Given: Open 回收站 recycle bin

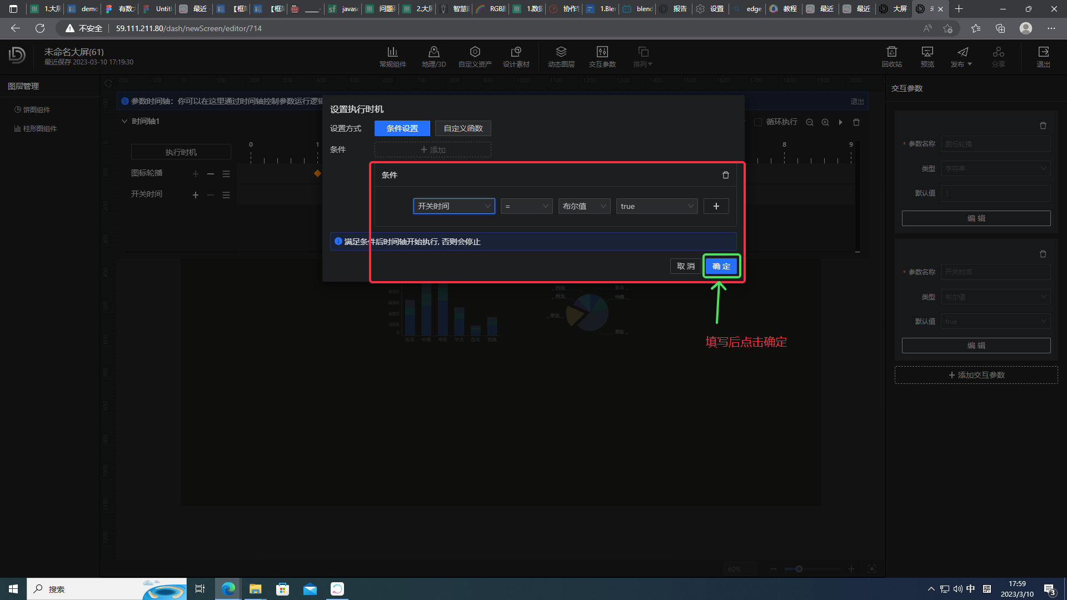Looking at the screenshot, I should [891, 57].
